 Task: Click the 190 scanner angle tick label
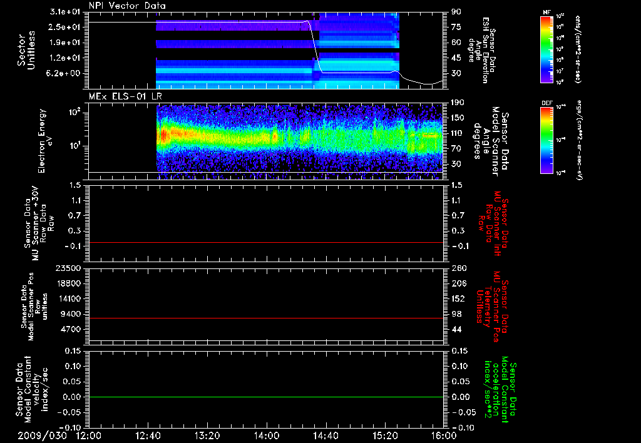(458, 103)
